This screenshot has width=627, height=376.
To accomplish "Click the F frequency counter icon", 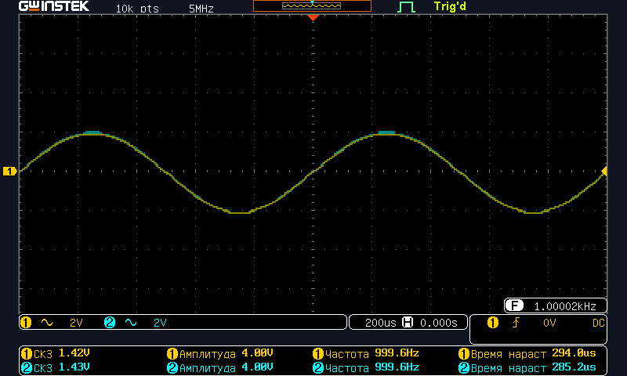I will click(514, 305).
